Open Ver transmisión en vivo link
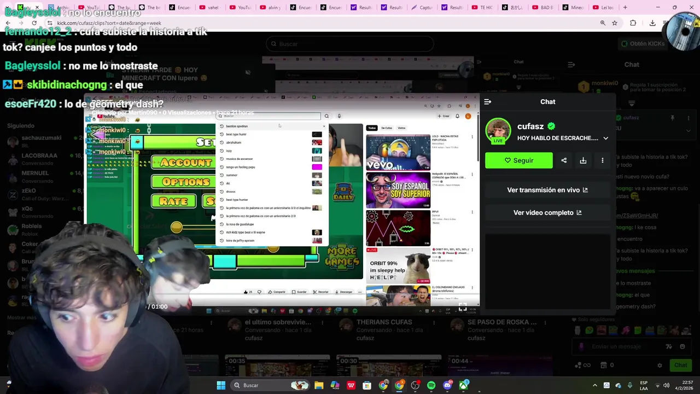 click(x=547, y=190)
